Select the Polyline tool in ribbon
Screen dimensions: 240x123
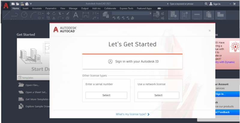click(15, 15)
